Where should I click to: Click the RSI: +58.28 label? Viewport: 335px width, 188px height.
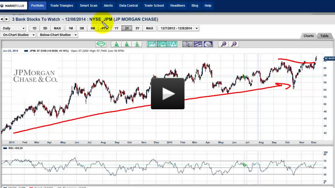pyautogui.click(x=16, y=148)
